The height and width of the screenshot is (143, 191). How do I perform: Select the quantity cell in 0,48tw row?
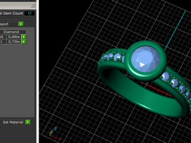tap(3, 37)
